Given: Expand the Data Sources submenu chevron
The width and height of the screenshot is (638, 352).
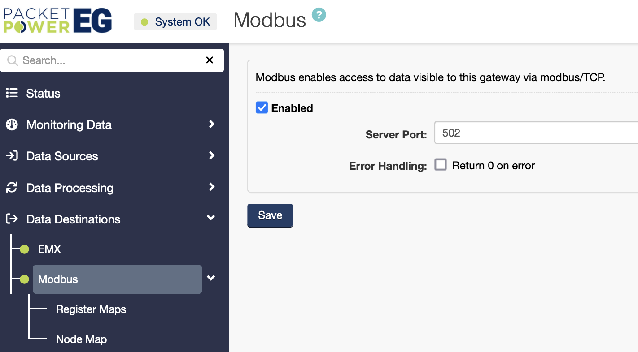Looking at the screenshot, I should (212, 155).
